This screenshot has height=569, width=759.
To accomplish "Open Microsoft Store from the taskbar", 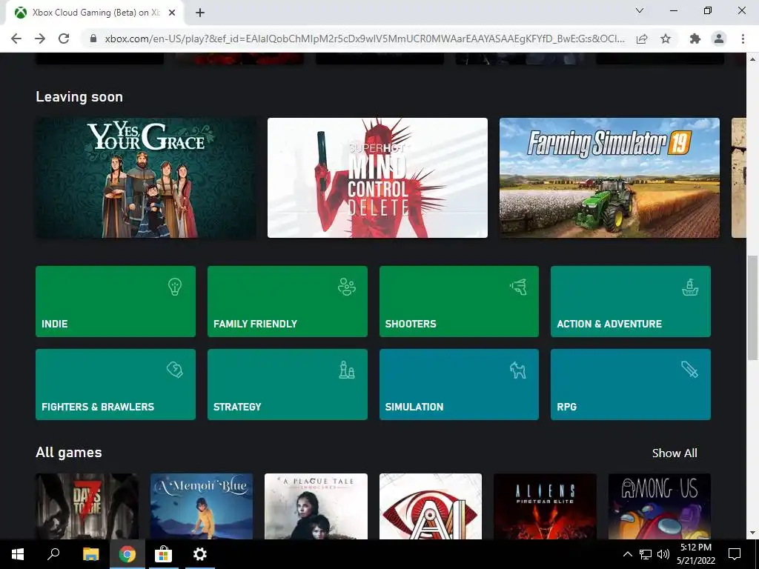I will 164,554.
